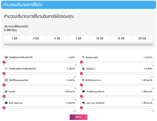
Task: Click the maximum value 90 under video slider
Action: (x=75, y=88)
